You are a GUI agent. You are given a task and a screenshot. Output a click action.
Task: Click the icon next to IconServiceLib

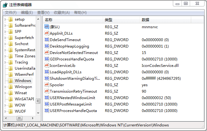47,66
